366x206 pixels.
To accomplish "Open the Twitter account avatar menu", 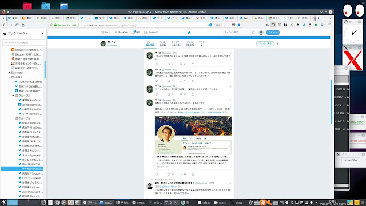I will [261, 33].
